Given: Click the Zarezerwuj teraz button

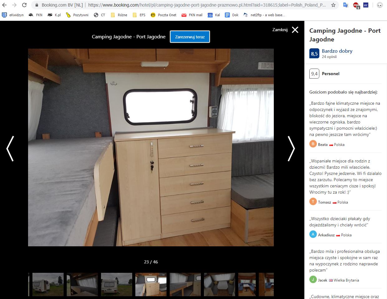Looking at the screenshot, I should (190, 37).
